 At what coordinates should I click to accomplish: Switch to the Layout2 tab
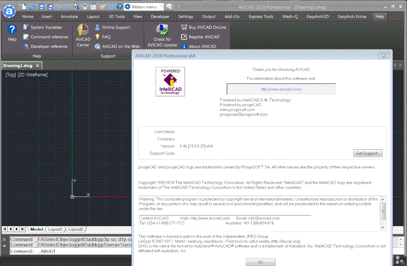coord(76,229)
